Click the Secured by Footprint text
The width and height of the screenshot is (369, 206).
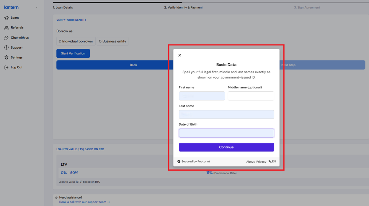(x=196, y=161)
